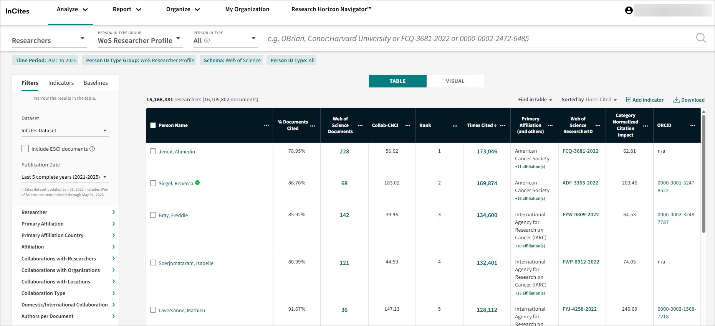Image resolution: width=715 pixels, height=326 pixels.
Task: Switch to the Baselines tab
Action: click(96, 83)
